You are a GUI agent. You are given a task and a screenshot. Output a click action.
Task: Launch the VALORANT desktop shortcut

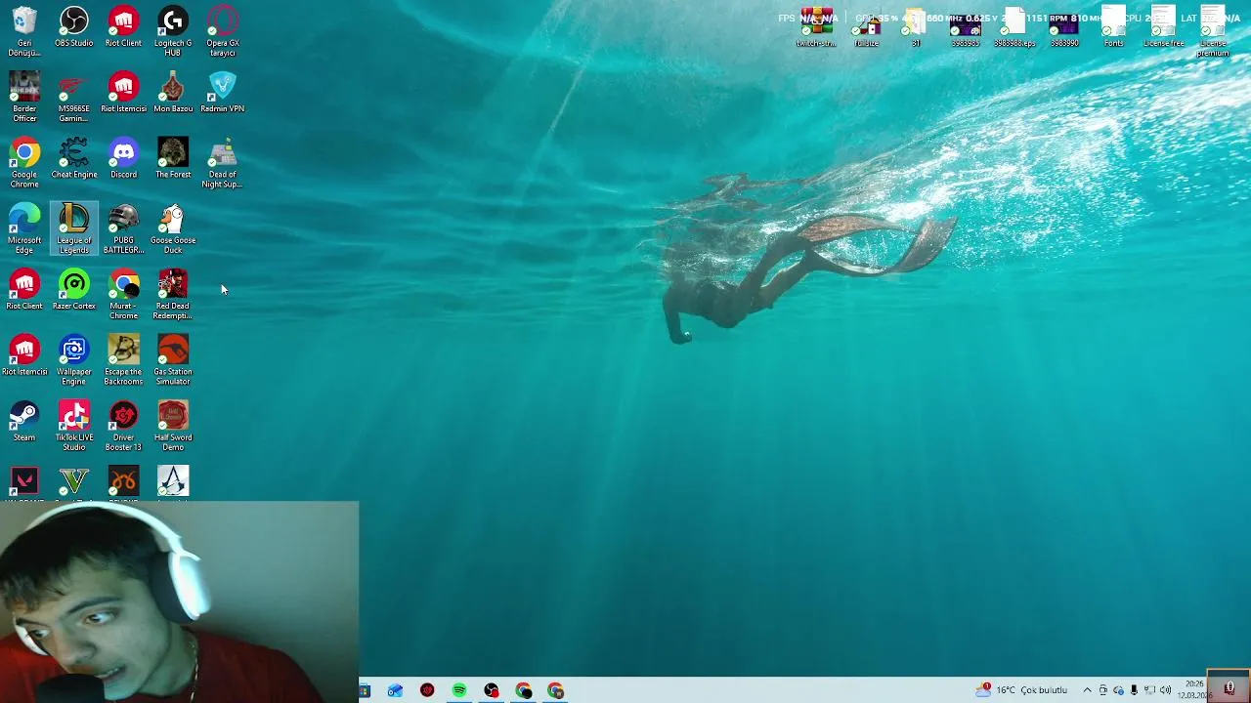tap(24, 484)
